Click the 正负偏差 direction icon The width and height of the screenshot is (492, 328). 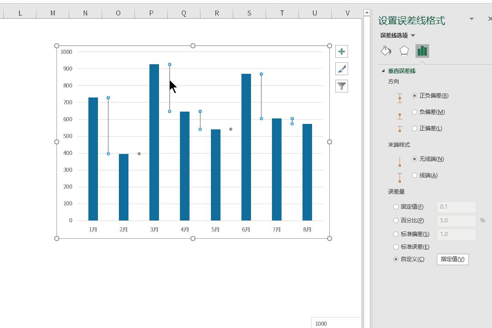pyautogui.click(x=400, y=97)
